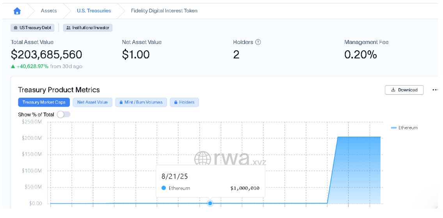Click the bank icon on US Treasury Debt tag
The image size is (443, 218).
click(x=16, y=28)
